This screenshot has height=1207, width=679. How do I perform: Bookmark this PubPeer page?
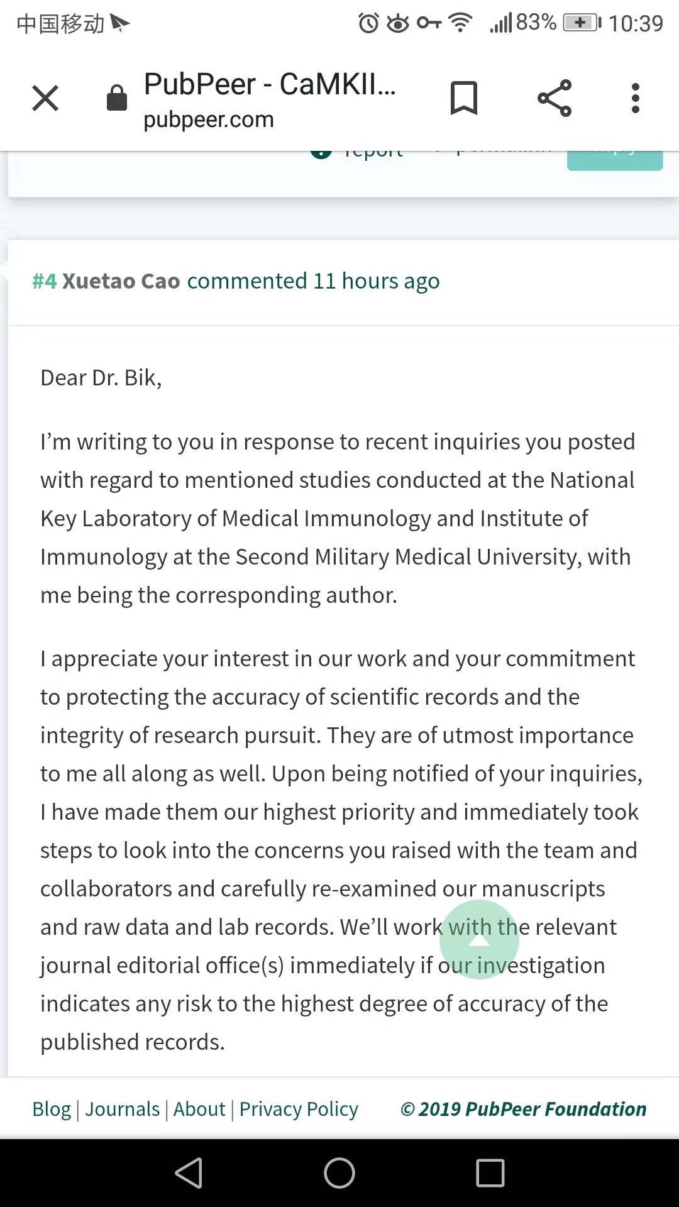click(464, 98)
